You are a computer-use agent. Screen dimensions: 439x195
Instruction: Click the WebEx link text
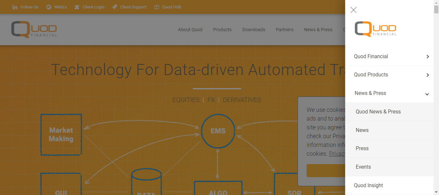coord(60,7)
